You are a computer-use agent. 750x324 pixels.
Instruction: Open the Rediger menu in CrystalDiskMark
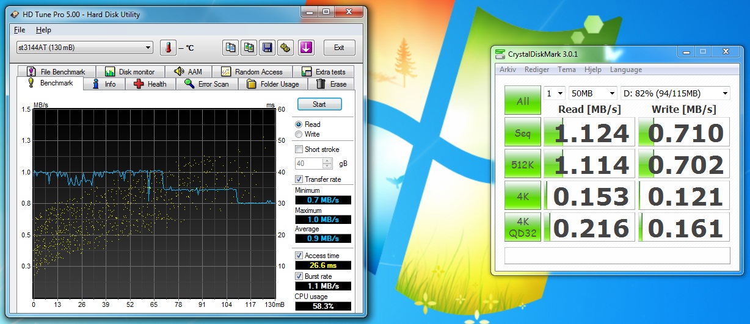(x=537, y=70)
